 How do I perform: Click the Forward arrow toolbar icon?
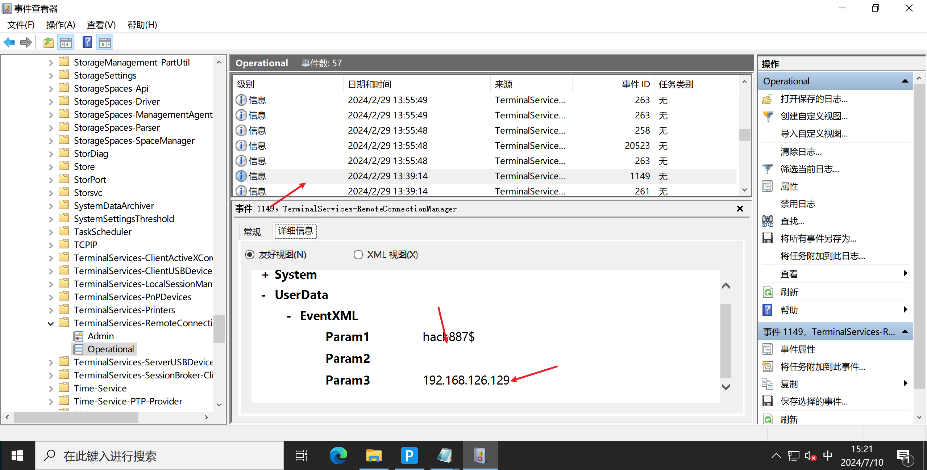pos(26,43)
